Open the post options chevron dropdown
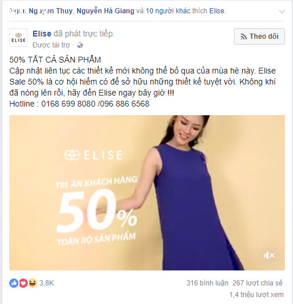The image size is (293, 304). [x=282, y=12]
